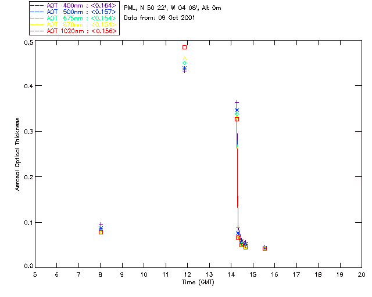
Task: Click the x-axis tick label 16
Action: point(274,274)
